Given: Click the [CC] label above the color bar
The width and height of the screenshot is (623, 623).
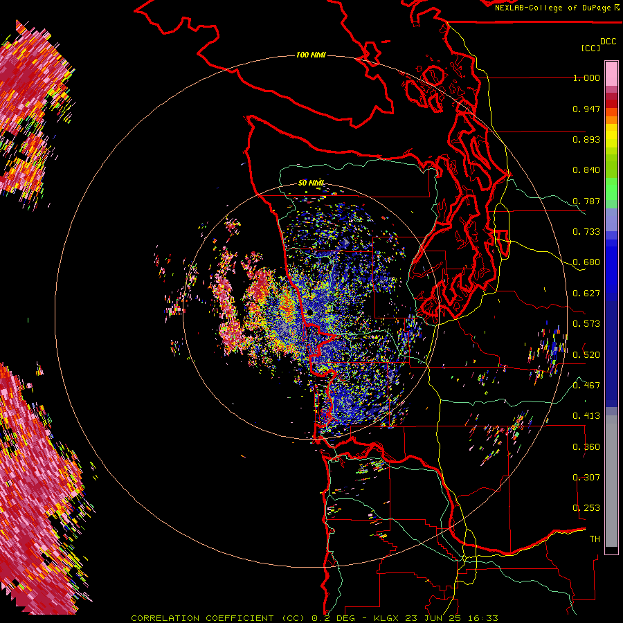Looking at the screenshot, I should [590, 48].
